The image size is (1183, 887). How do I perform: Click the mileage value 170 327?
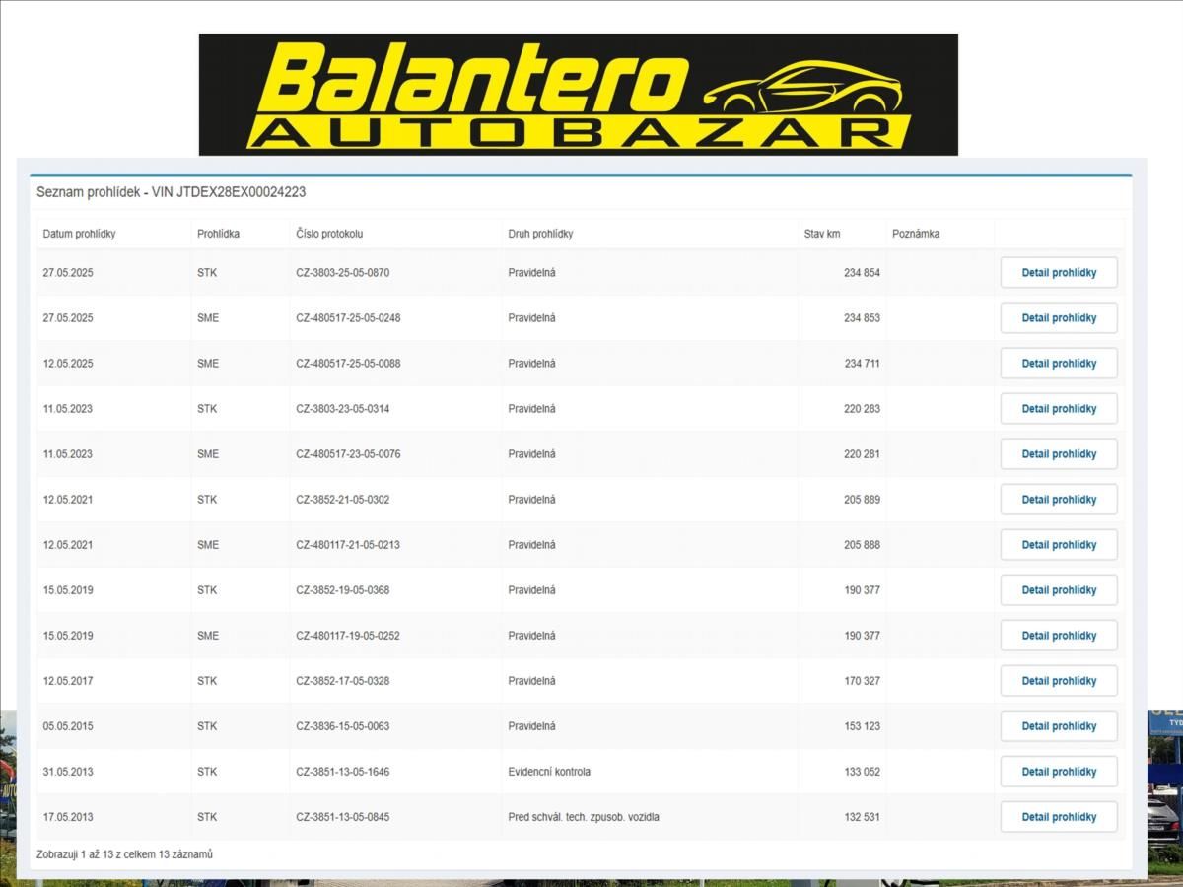862,680
